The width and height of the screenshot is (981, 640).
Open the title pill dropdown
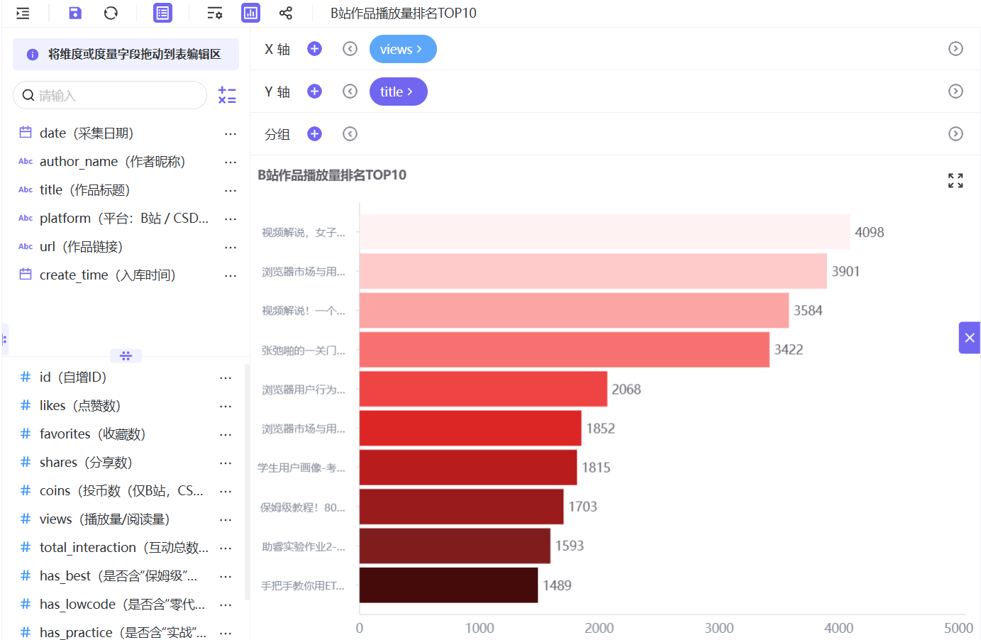pyautogui.click(x=398, y=92)
